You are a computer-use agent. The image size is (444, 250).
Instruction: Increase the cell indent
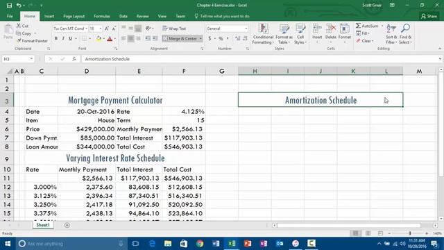(x=155, y=39)
